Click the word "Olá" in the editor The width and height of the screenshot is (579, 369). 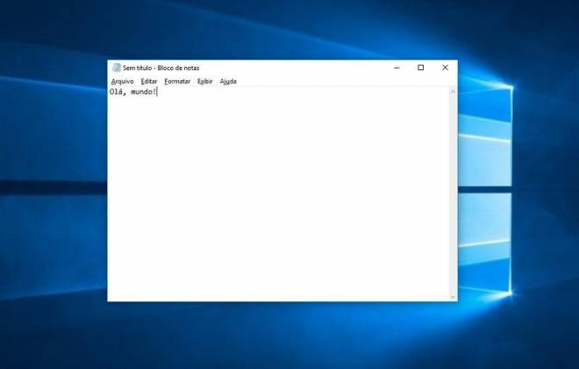point(116,91)
